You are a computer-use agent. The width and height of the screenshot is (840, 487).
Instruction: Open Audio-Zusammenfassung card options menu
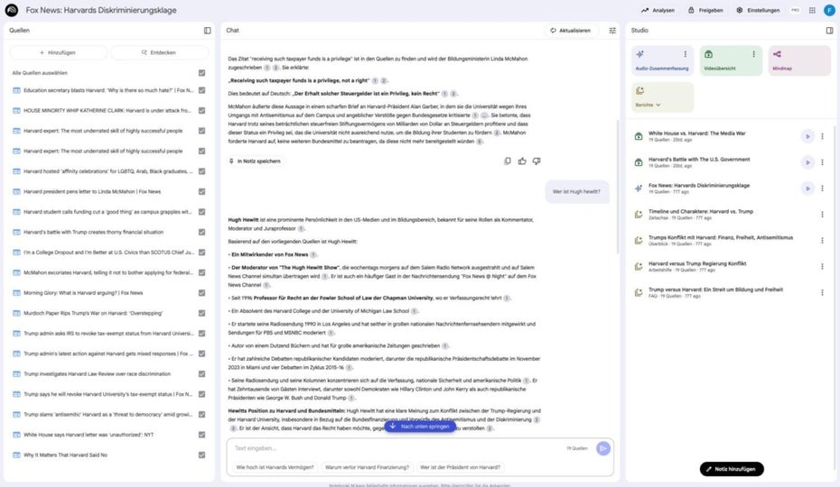tap(685, 54)
